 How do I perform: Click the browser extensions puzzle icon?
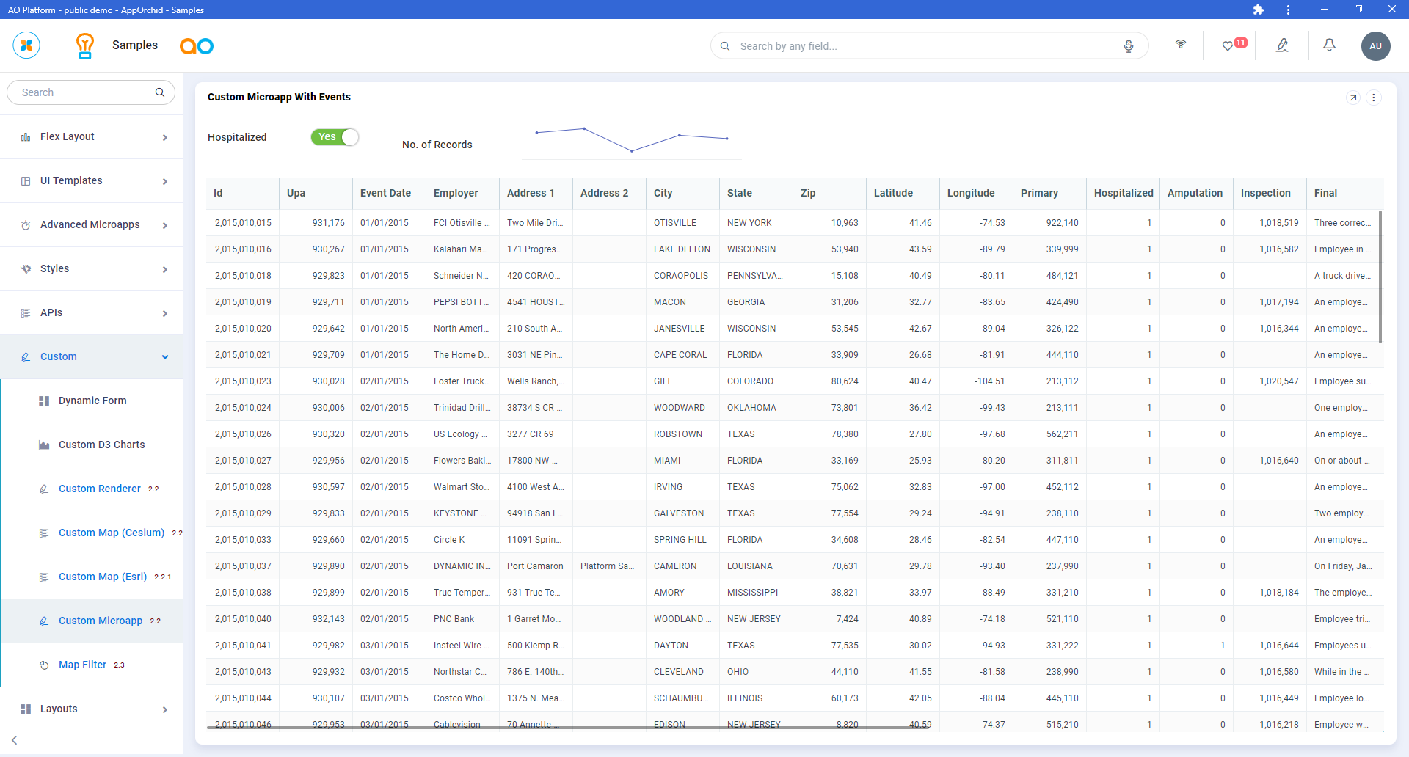pyautogui.click(x=1259, y=10)
